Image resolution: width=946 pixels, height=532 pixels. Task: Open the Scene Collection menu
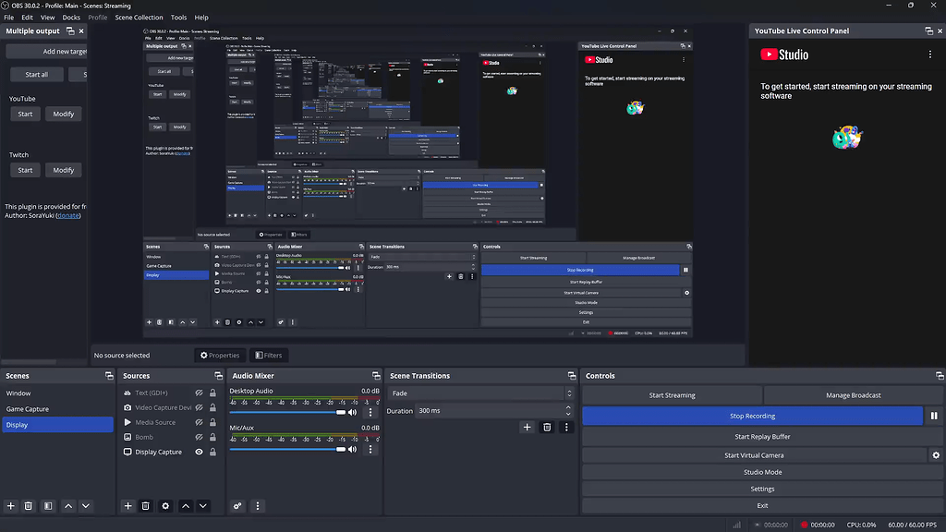click(139, 18)
